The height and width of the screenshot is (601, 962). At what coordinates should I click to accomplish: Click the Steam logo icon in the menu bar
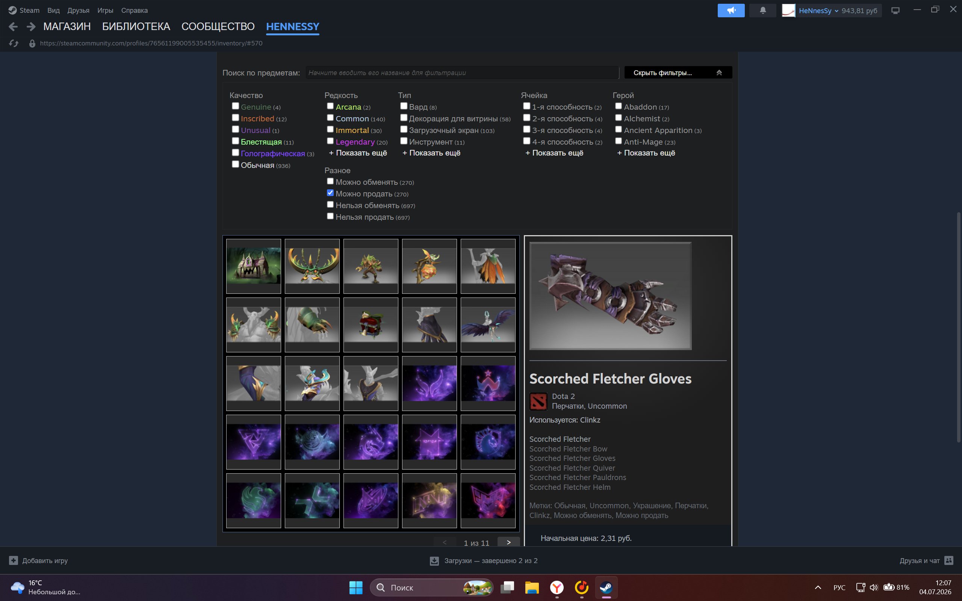tap(12, 11)
